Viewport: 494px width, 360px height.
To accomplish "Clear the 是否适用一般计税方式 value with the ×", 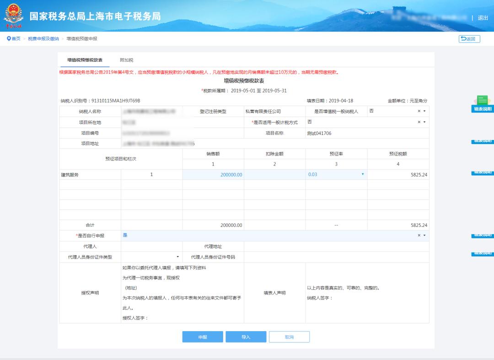I will (x=419, y=122).
